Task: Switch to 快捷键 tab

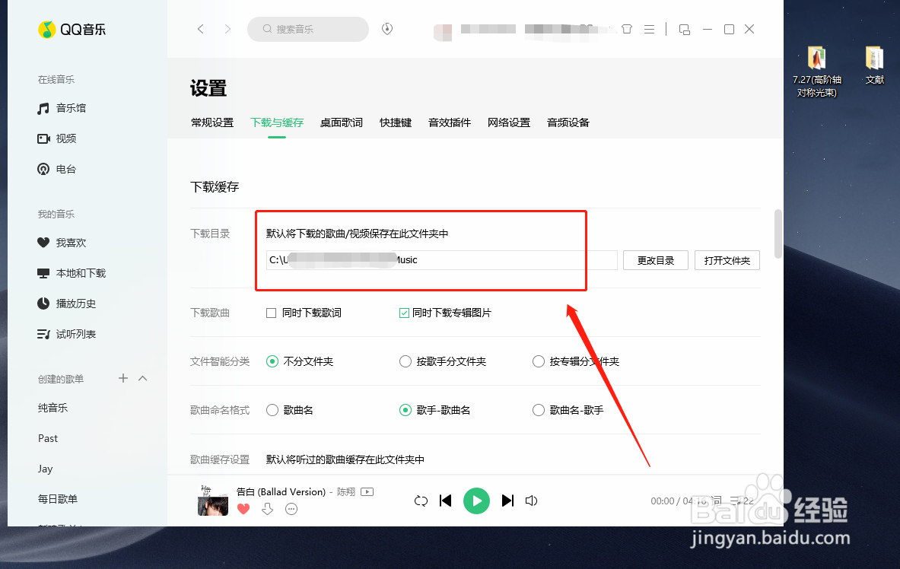Action: point(396,122)
